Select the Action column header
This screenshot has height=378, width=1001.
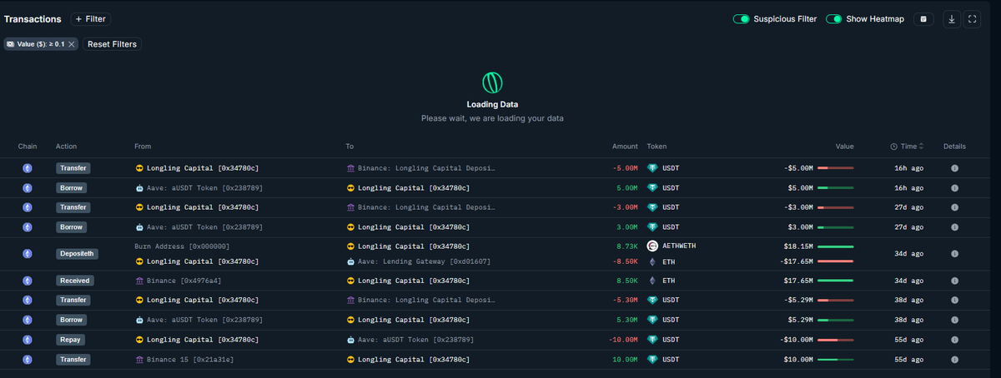[x=66, y=147]
